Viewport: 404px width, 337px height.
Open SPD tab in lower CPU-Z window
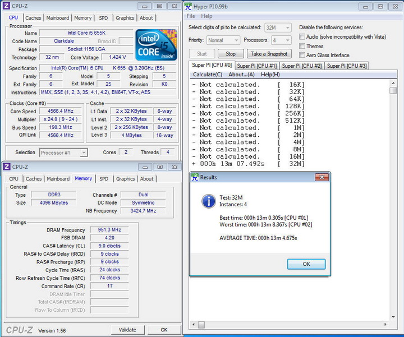pos(104,179)
